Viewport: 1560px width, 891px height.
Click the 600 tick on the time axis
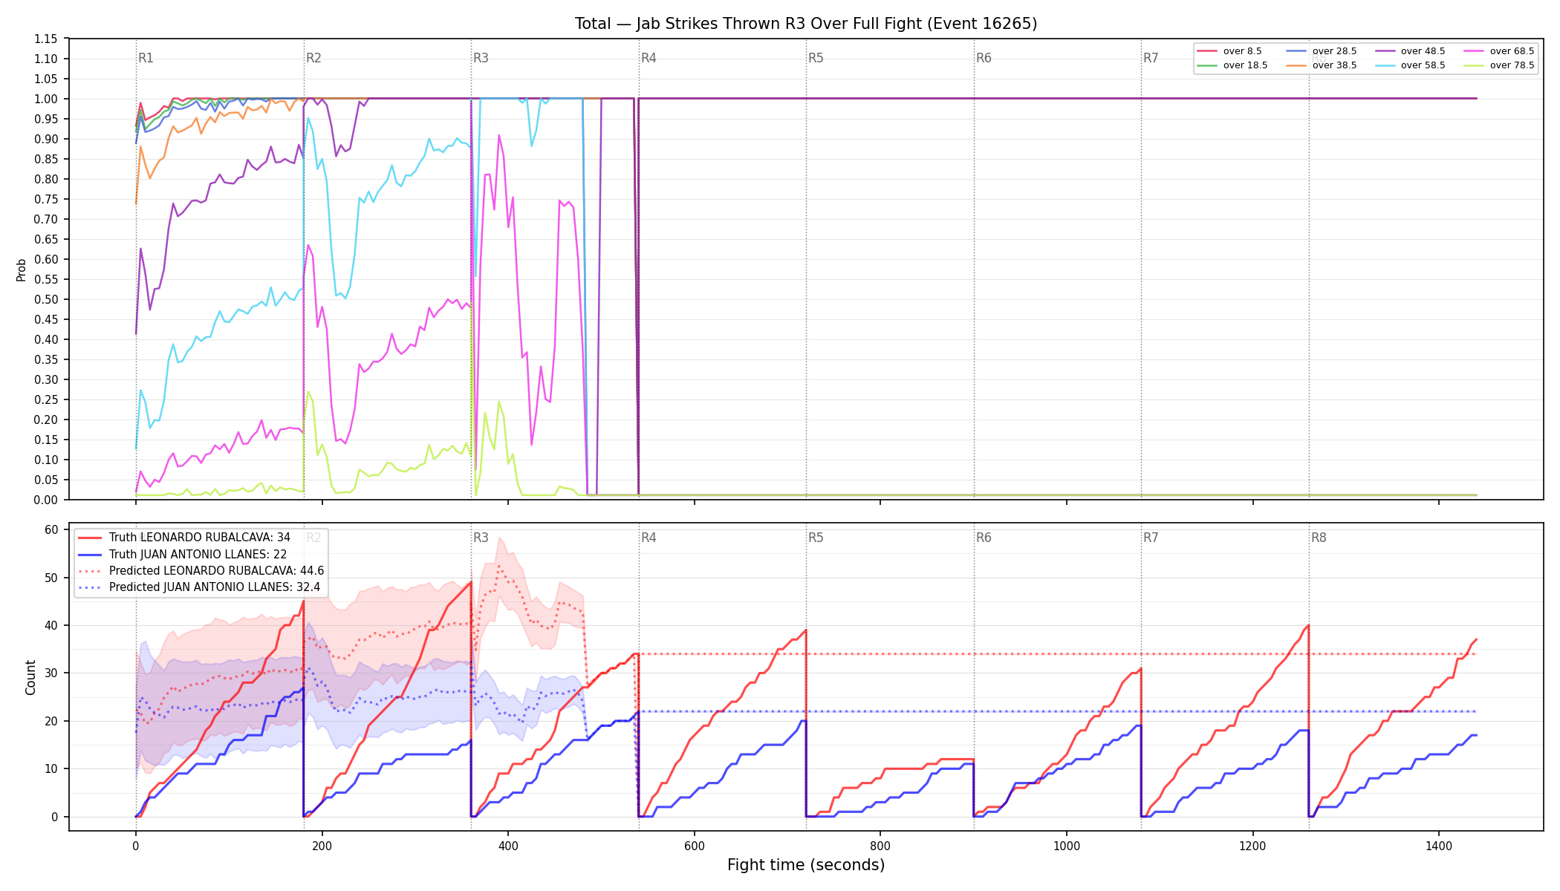click(695, 845)
